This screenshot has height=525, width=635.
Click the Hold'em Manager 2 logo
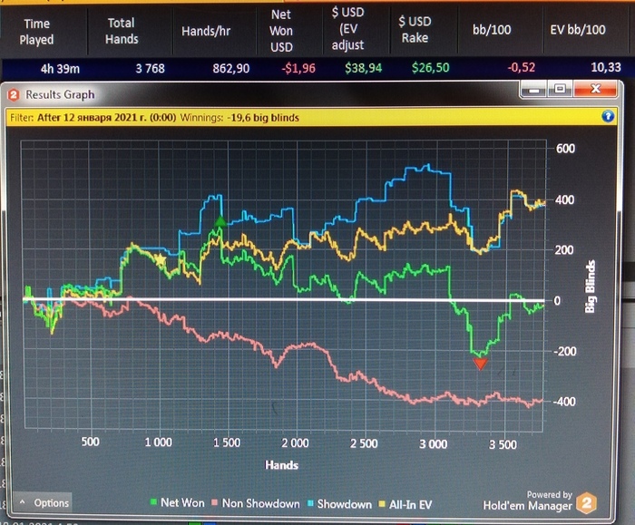point(587,503)
